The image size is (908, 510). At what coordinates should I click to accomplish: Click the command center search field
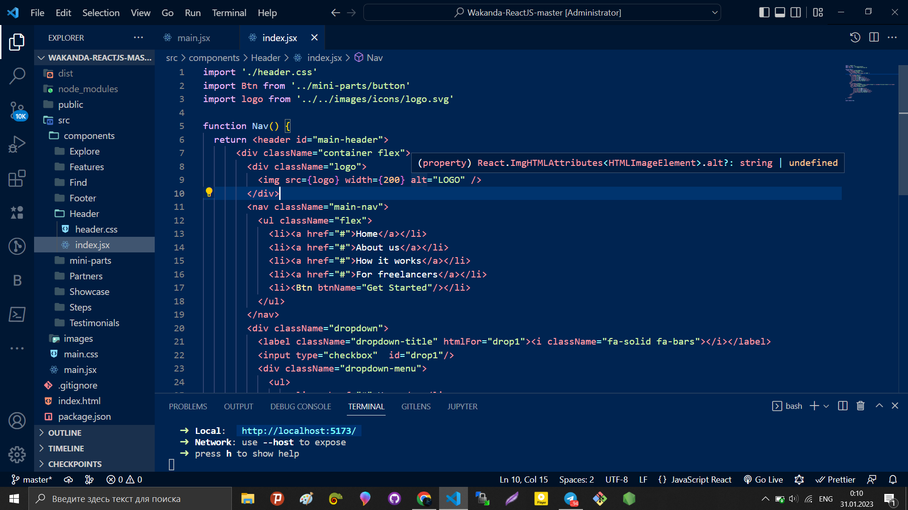(542, 13)
